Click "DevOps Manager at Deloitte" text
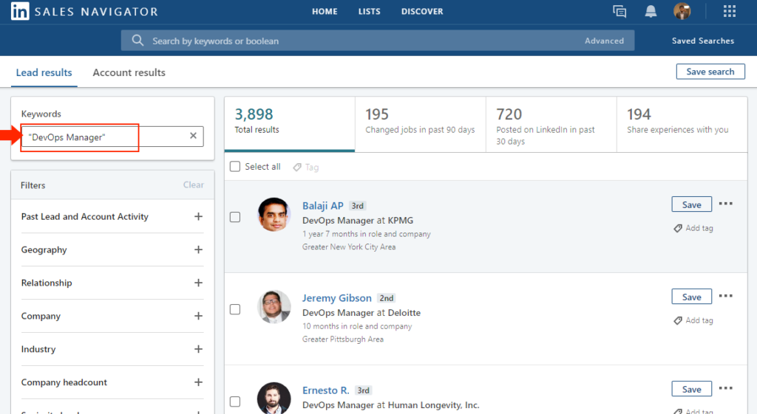The height and width of the screenshot is (414, 757). [361, 313]
